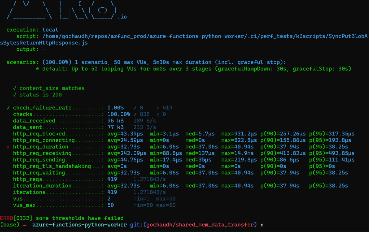The width and height of the screenshot is (369, 232).
Task: Click '50' value in the vus_max row
Action: coord(111,205)
